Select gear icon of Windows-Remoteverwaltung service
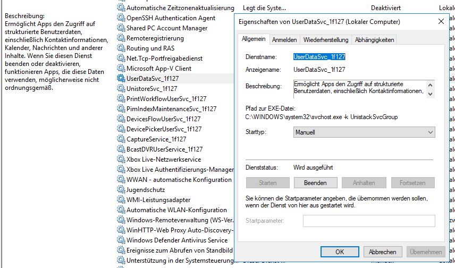Screen dimensions: 455x268 [x=121, y=220]
